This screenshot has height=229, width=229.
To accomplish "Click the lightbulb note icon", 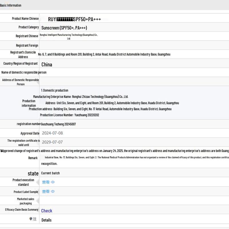I will tap(31, 219).
